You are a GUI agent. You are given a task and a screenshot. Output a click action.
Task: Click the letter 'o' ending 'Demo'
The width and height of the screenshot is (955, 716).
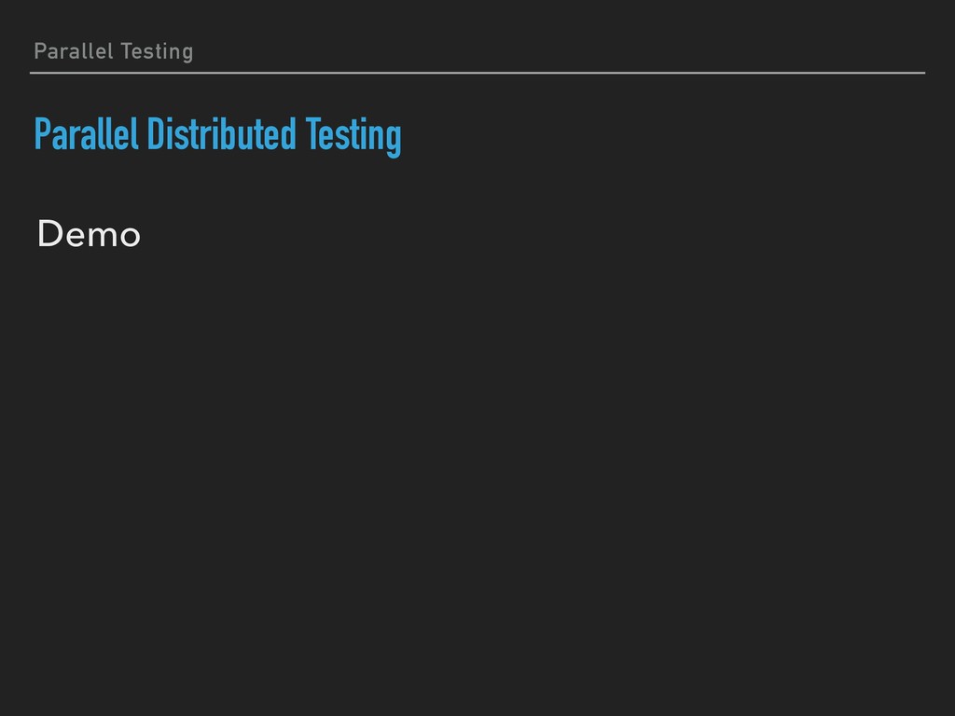pos(130,237)
